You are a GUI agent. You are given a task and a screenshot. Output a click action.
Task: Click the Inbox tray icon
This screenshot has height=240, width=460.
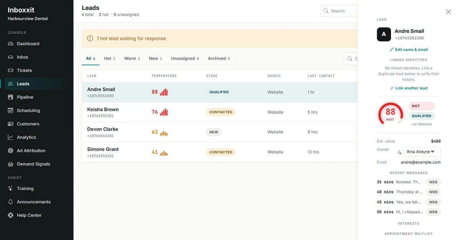click(10, 57)
